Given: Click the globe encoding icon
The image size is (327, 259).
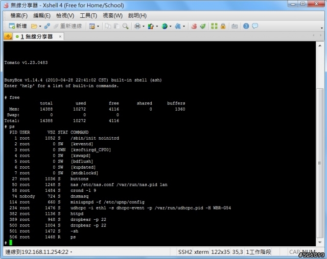Looking at the screenshot, I should tap(165, 26).
